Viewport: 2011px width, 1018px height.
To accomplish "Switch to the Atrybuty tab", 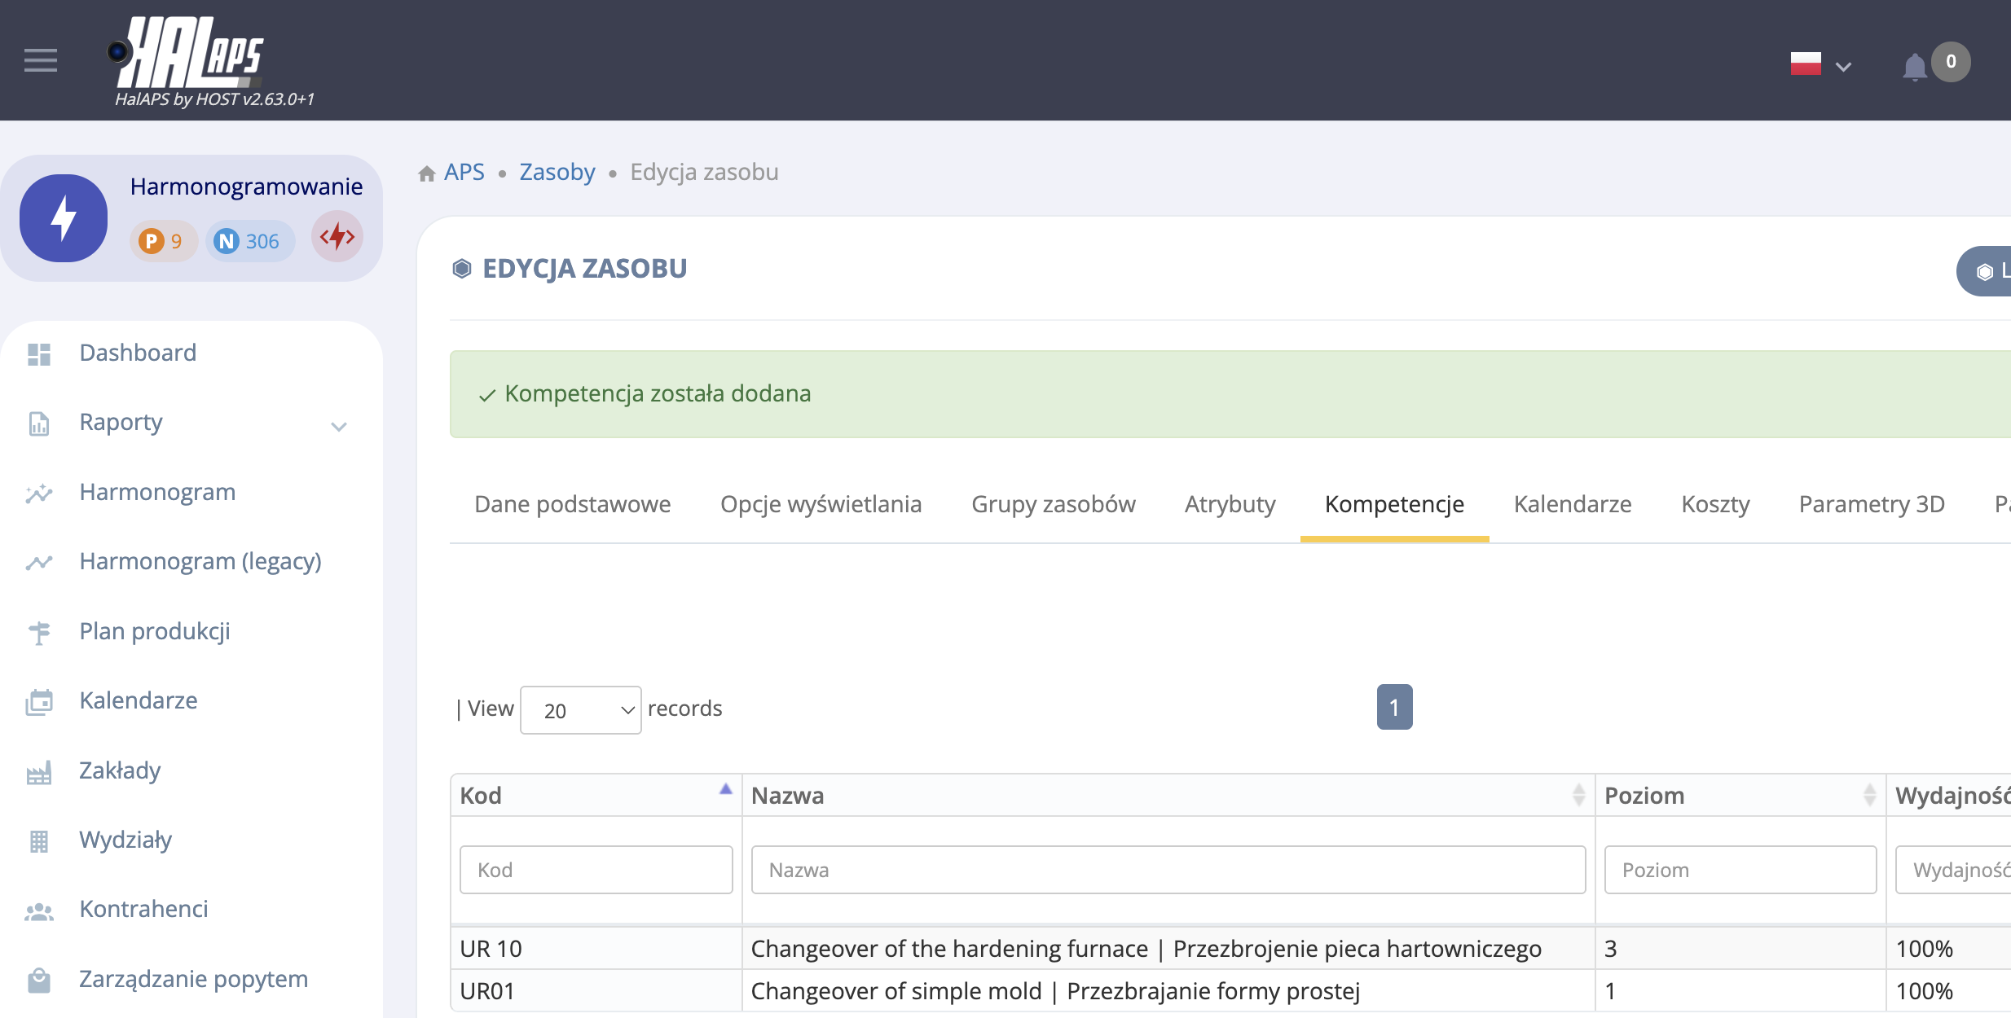I will click(1230, 504).
